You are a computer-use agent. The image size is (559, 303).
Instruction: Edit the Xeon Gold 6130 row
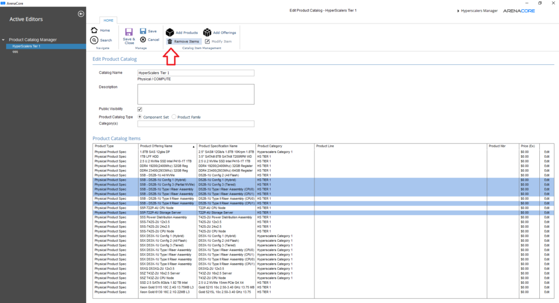click(x=546, y=292)
